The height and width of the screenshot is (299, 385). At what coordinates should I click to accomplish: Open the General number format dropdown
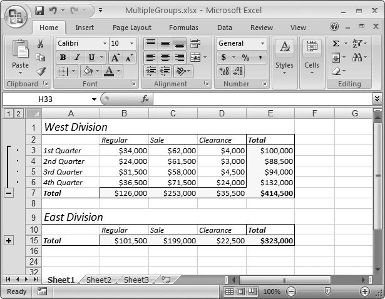262,44
